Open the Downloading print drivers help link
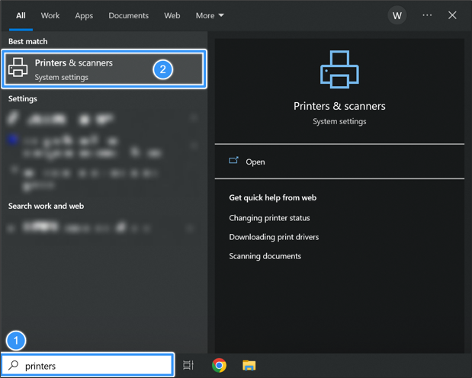This screenshot has height=378, width=472. click(274, 237)
